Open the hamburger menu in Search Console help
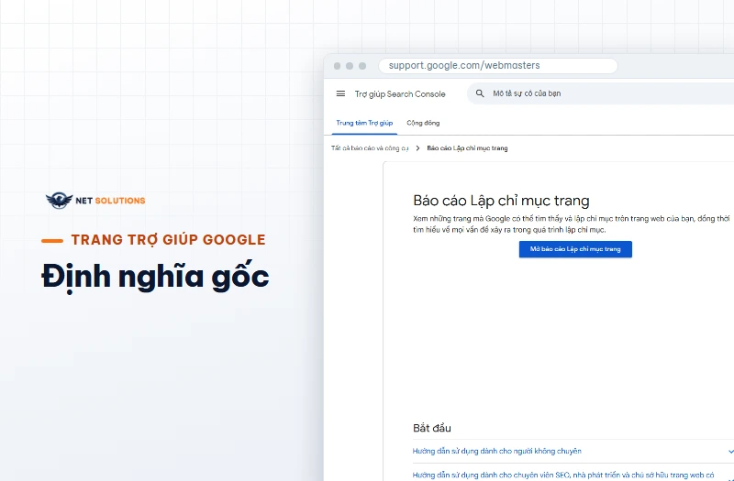The width and height of the screenshot is (734, 481). tap(340, 94)
